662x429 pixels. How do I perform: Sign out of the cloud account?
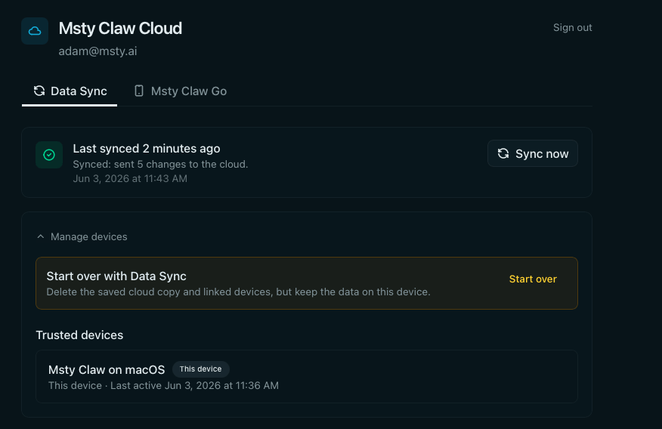click(x=572, y=28)
